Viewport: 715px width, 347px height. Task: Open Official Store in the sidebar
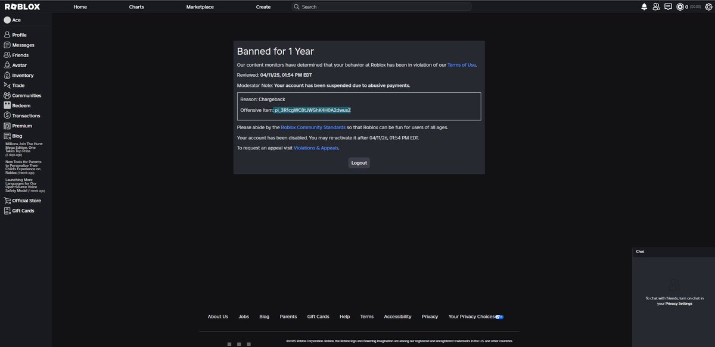22,201
